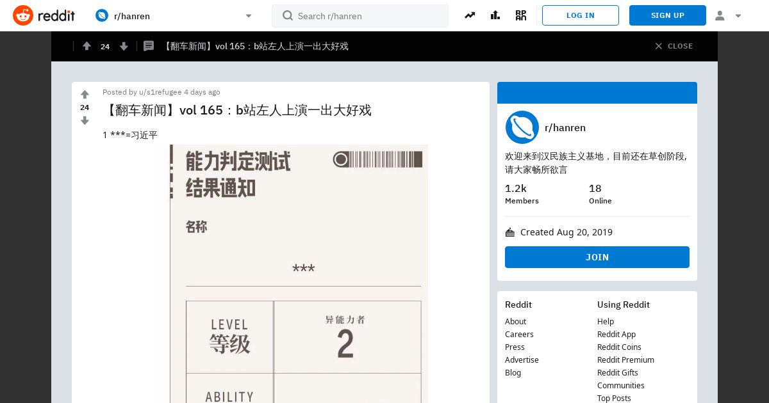Image resolution: width=769 pixels, height=403 pixels.
Task: Open the test result image in post
Action: pyautogui.click(x=291, y=274)
